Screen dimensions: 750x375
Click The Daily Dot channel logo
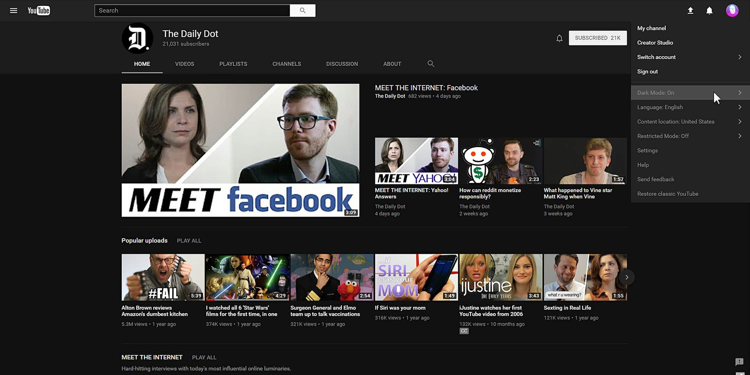(x=137, y=38)
